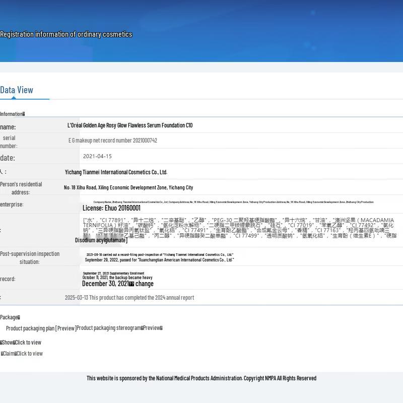Click the date 2021-04-15
The image size is (403, 403).
[97, 156]
